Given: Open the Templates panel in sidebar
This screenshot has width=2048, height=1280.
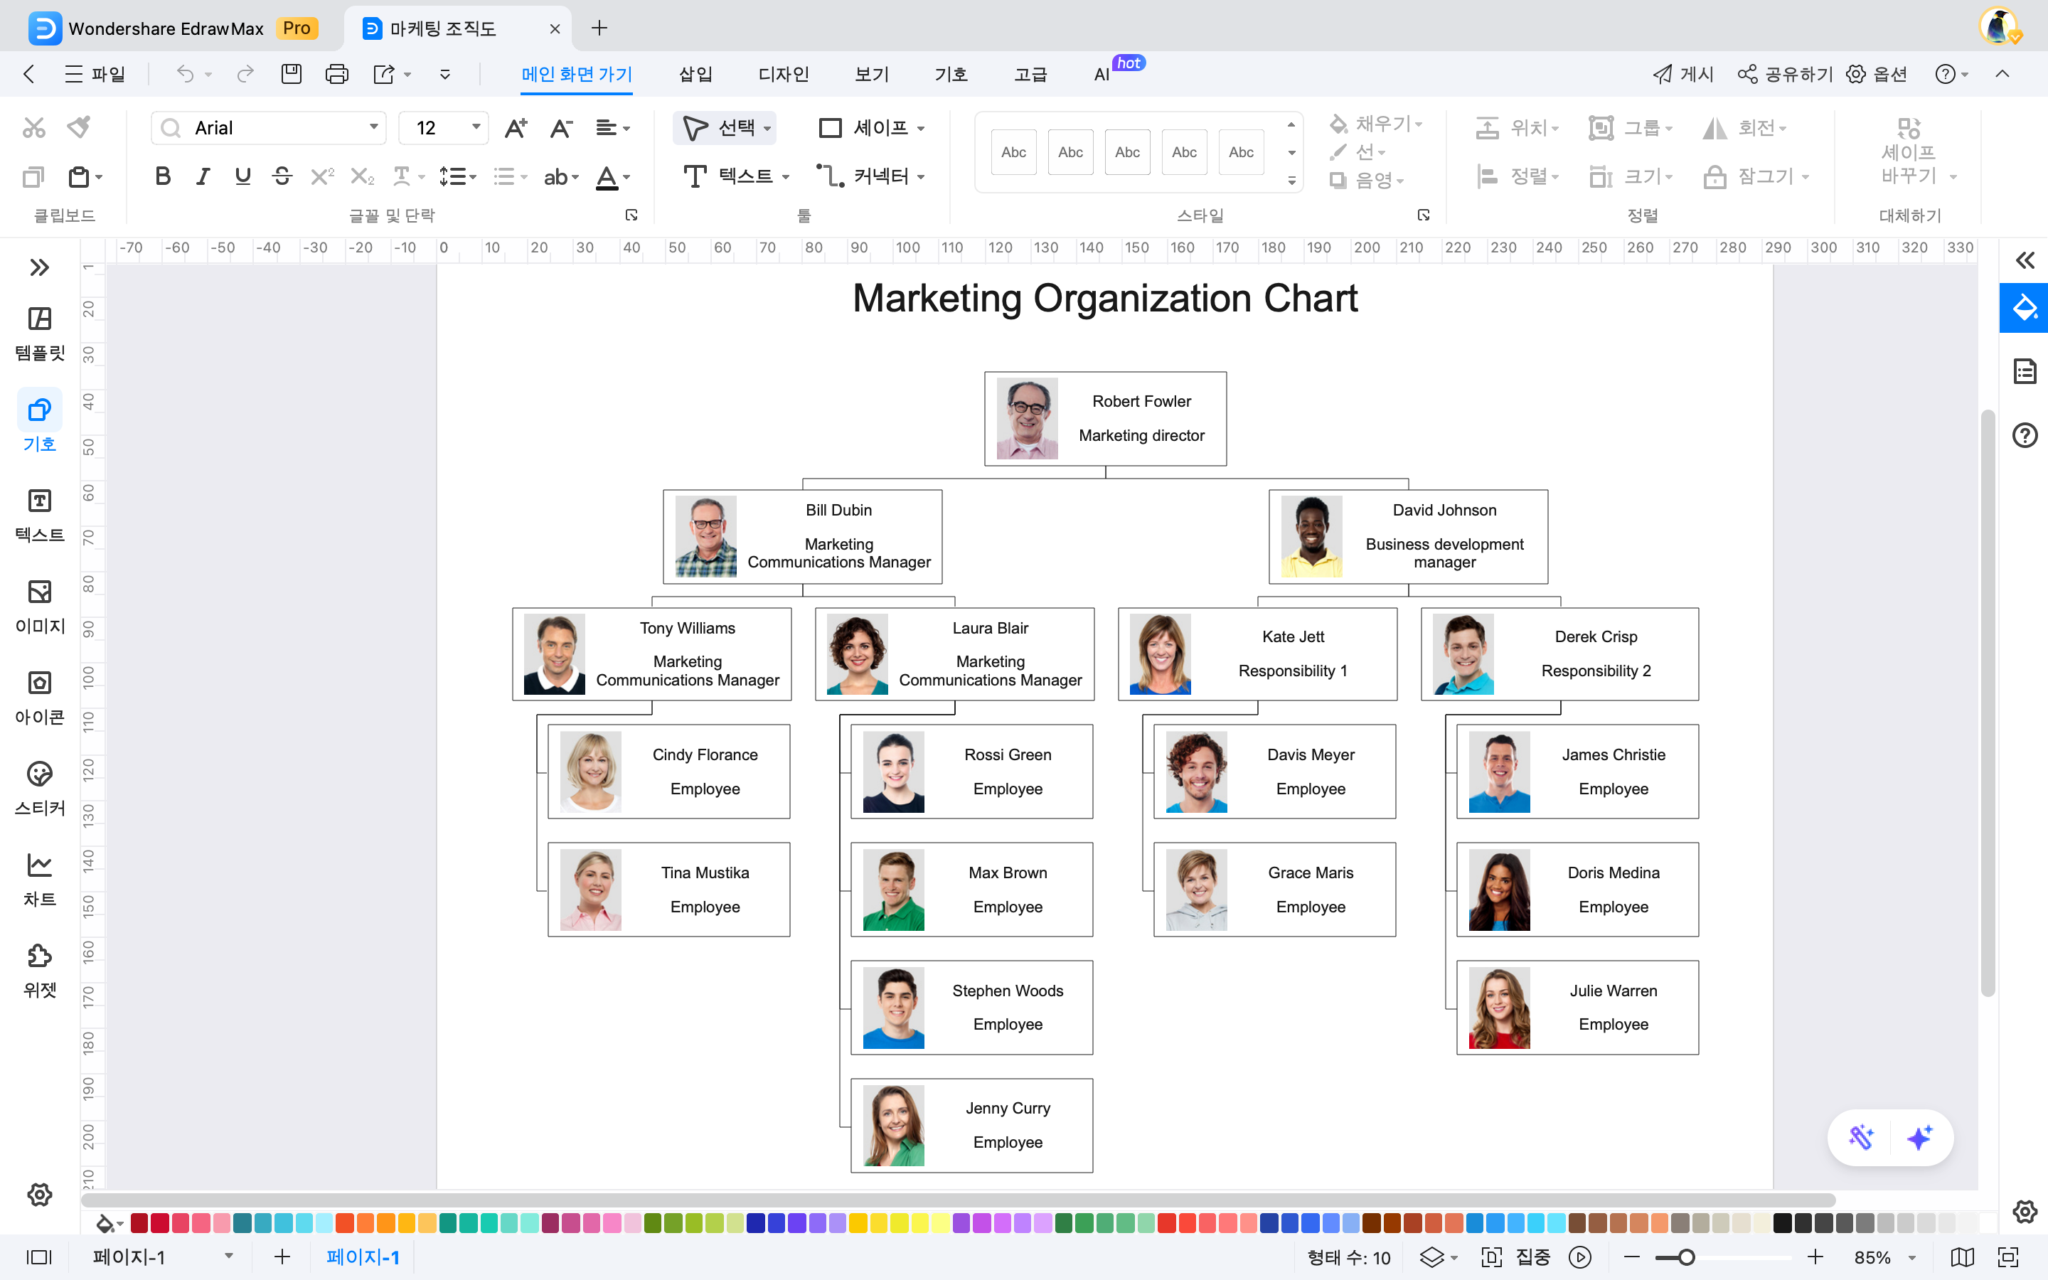Looking at the screenshot, I should click(39, 332).
